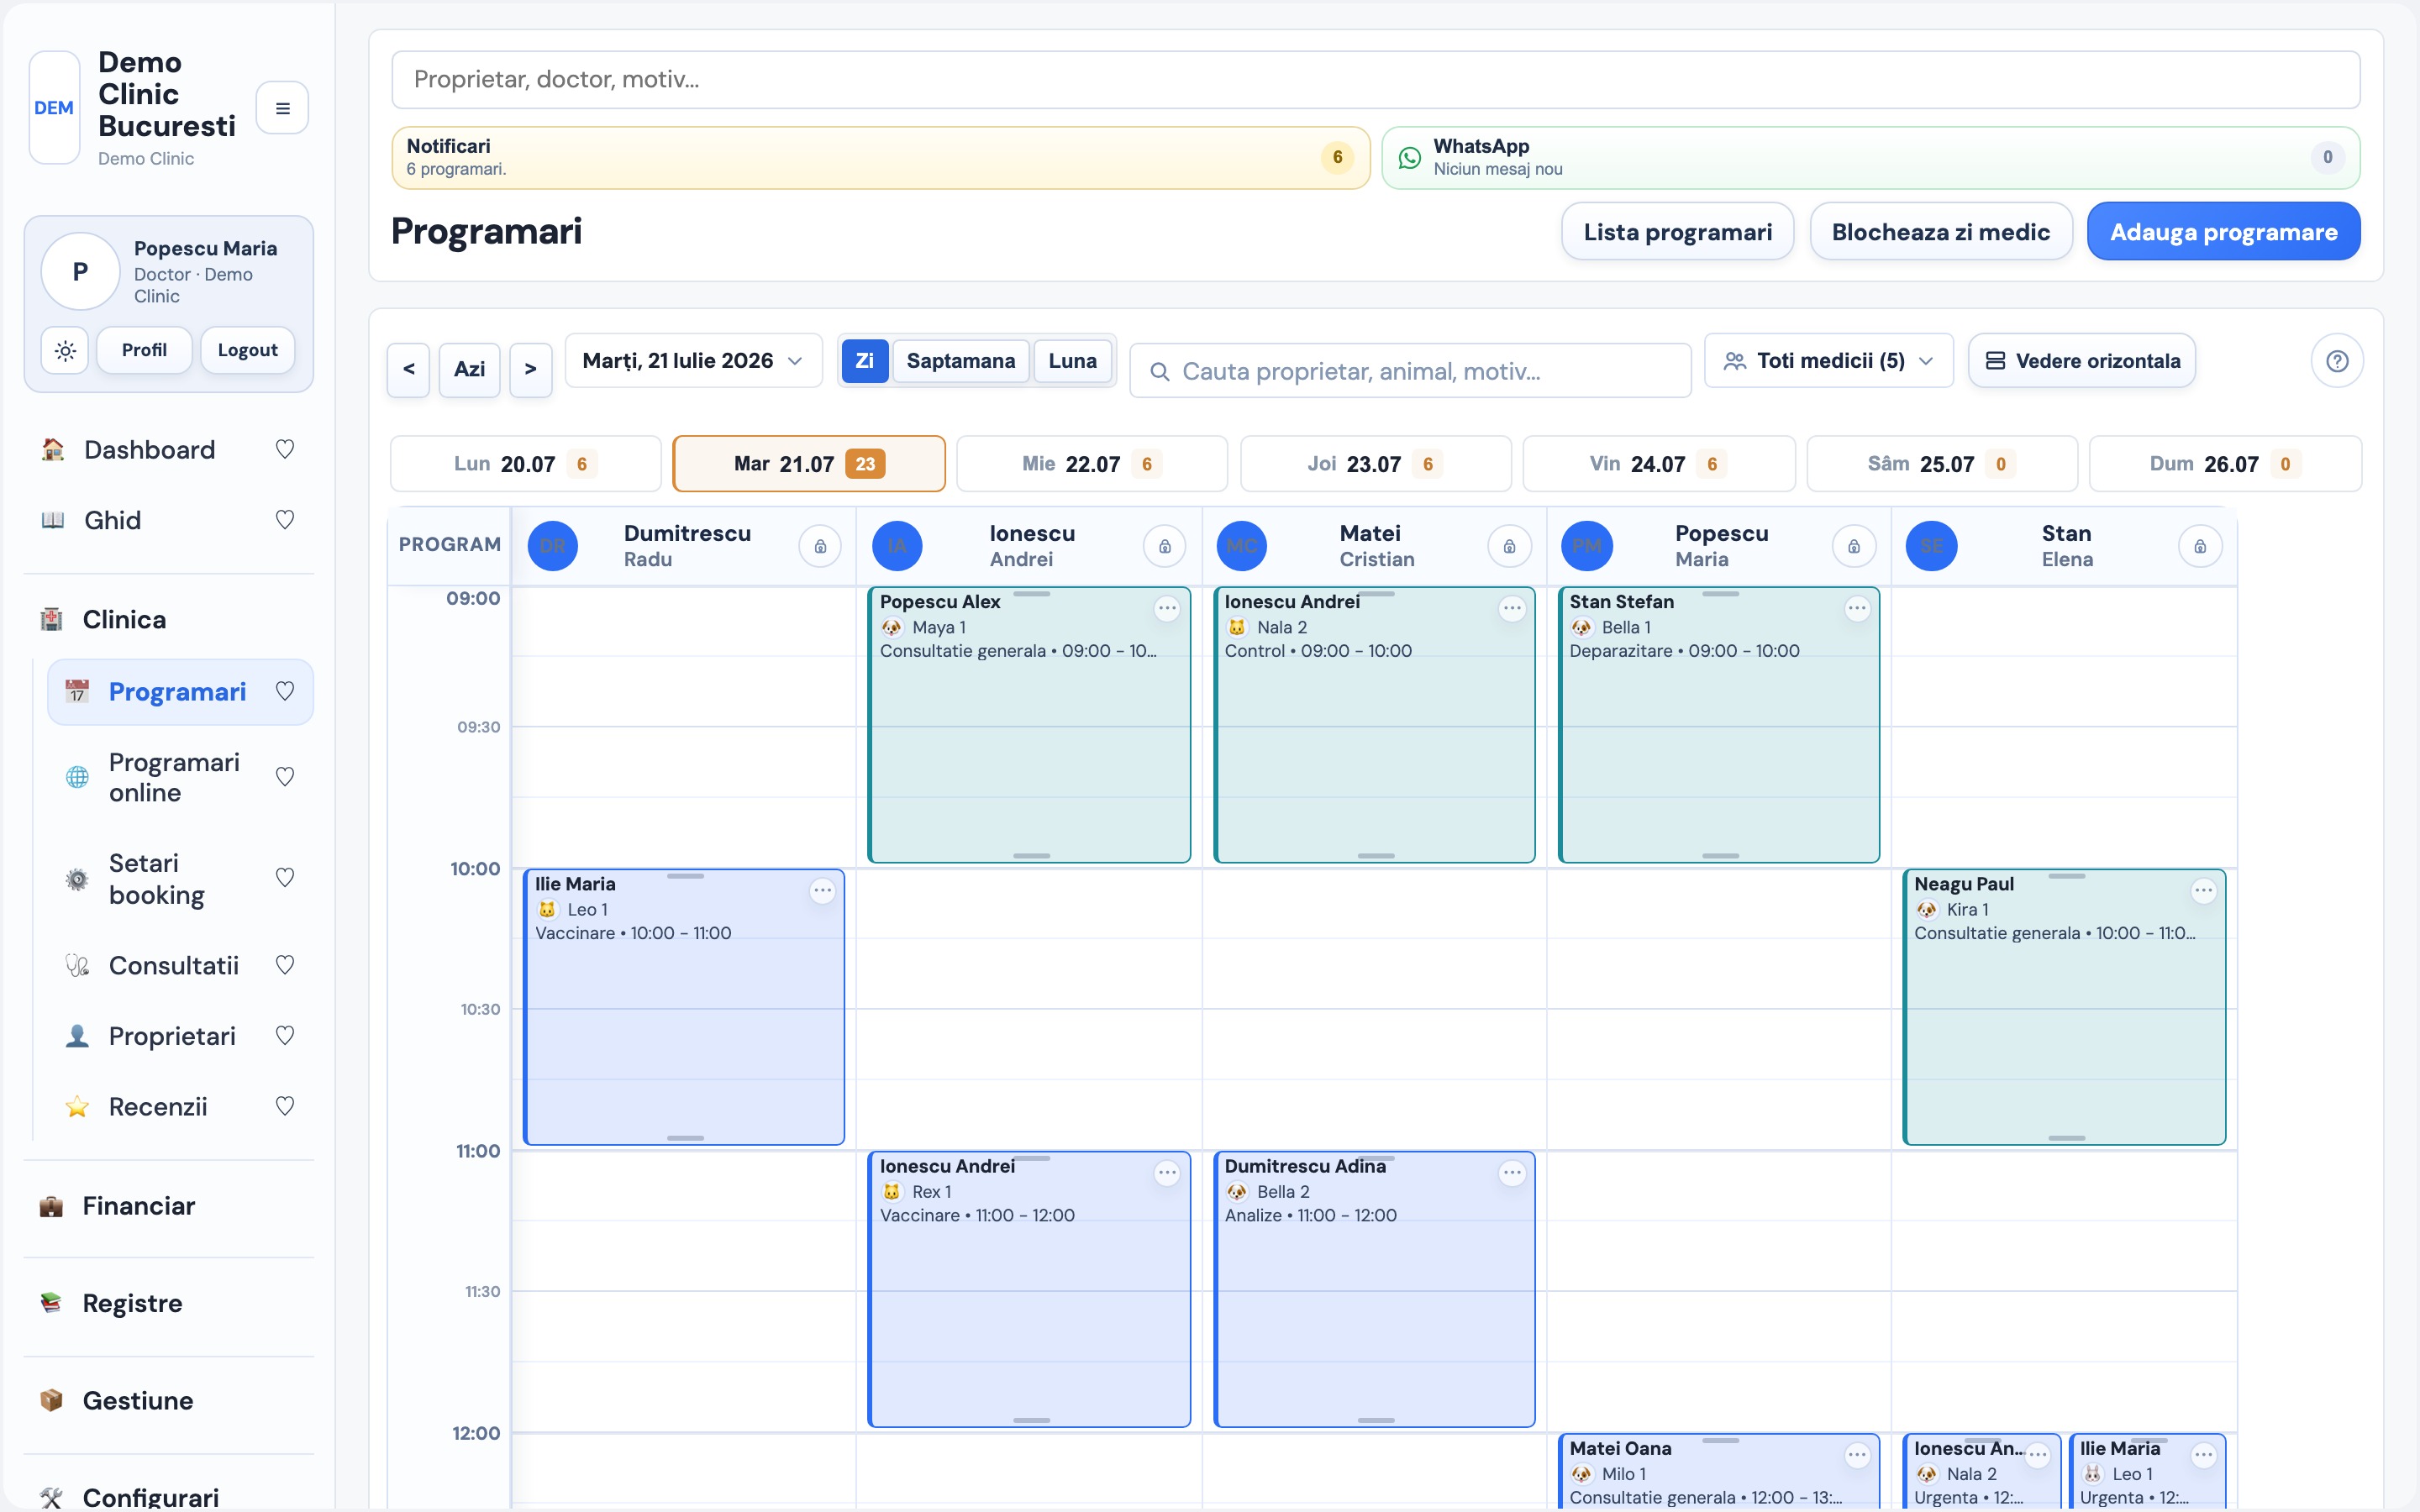Open options for Ionescu Andrei Rex 1 appointment
The width and height of the screenshot is (2420, 1512).
1167,1172
